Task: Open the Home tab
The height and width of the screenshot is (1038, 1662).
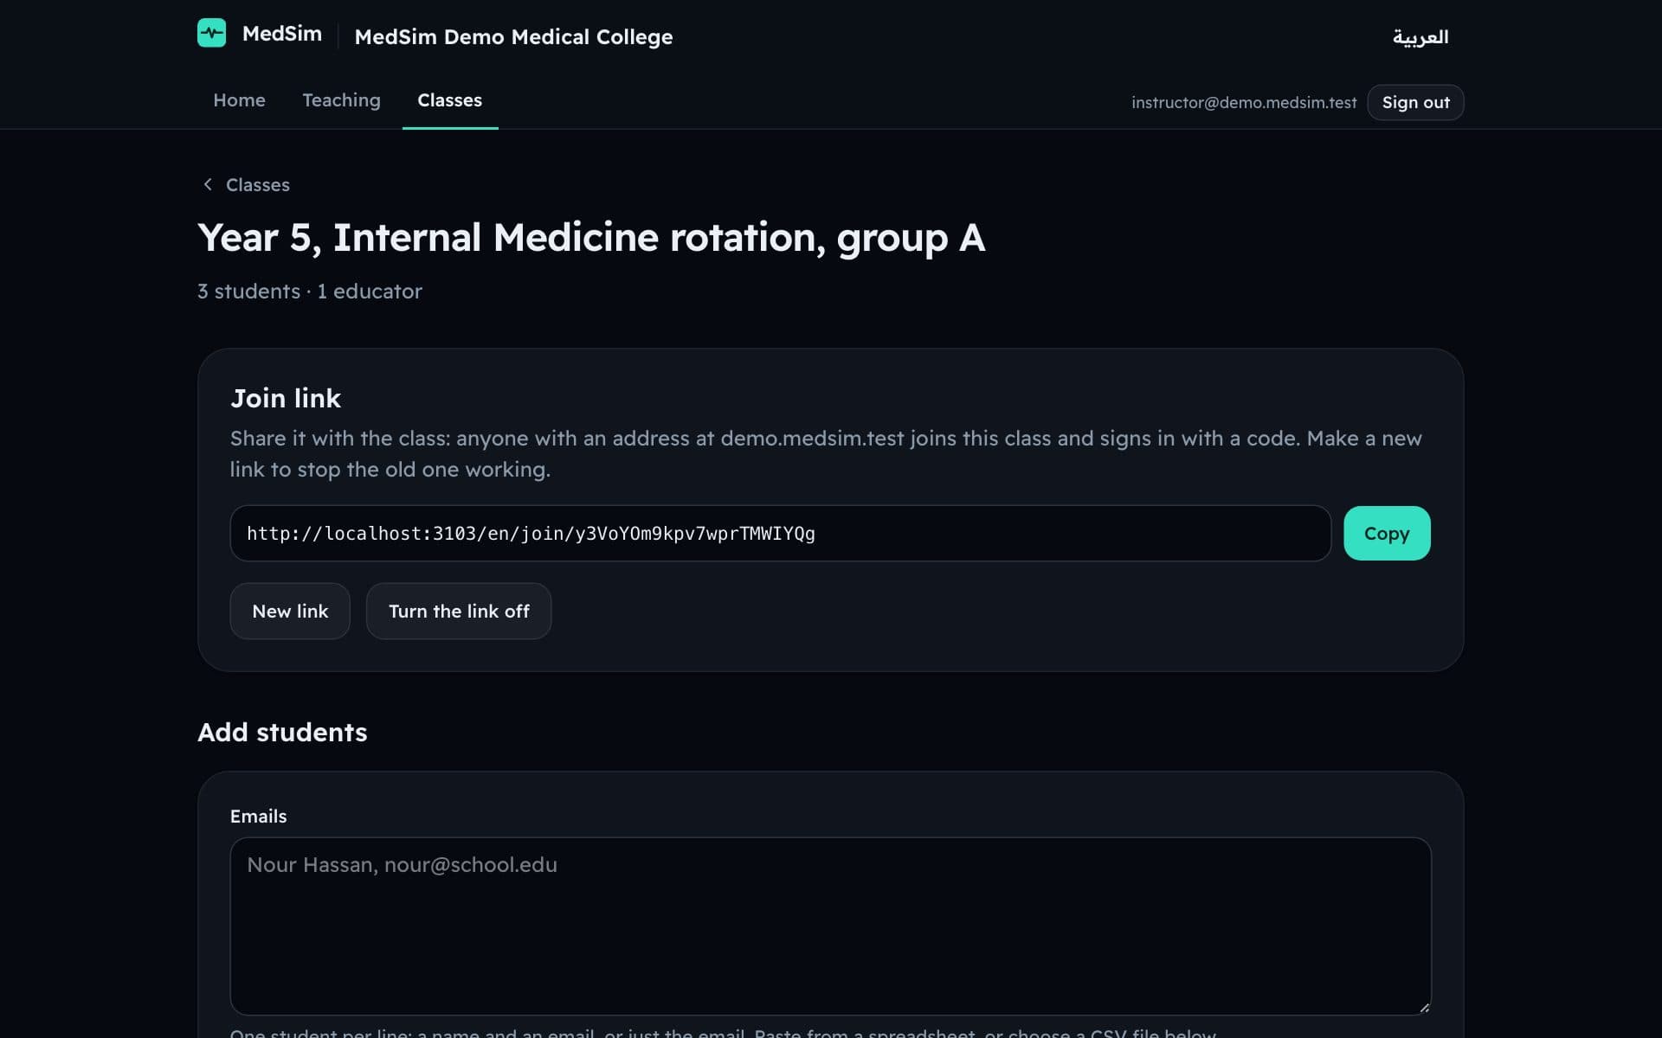Action: point(239,100)
